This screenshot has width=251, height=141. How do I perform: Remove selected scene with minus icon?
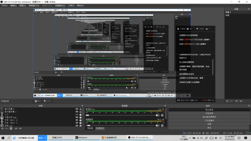231,101
